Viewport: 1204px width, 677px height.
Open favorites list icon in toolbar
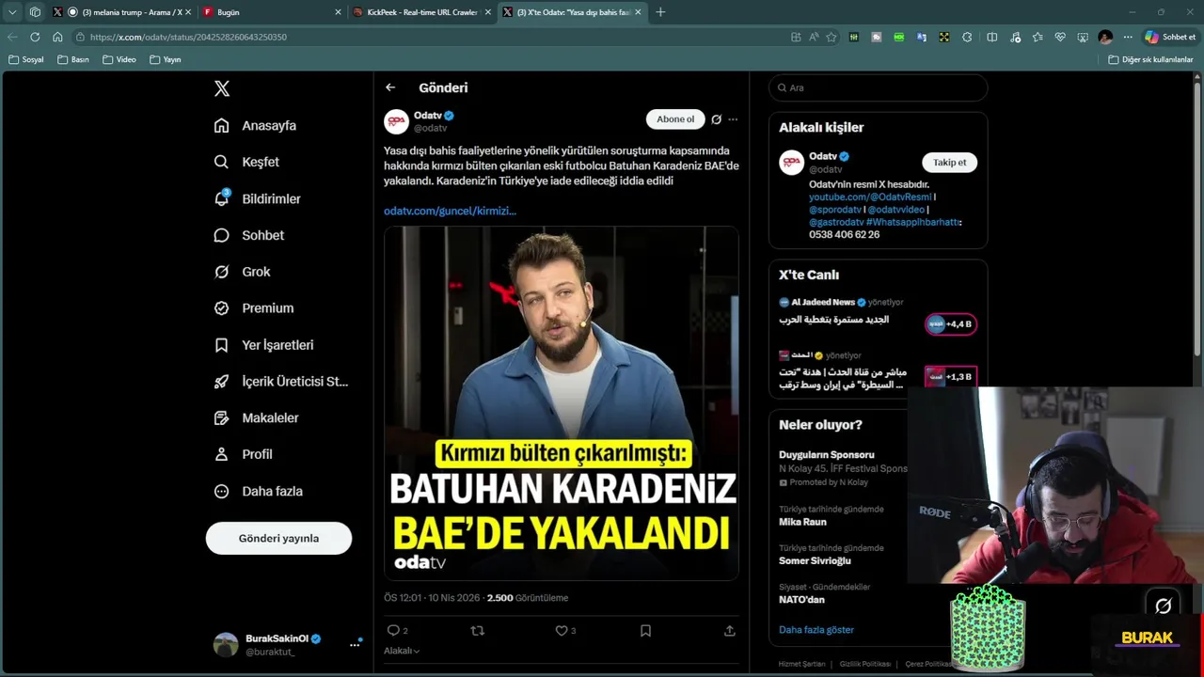pos(1038,37)
